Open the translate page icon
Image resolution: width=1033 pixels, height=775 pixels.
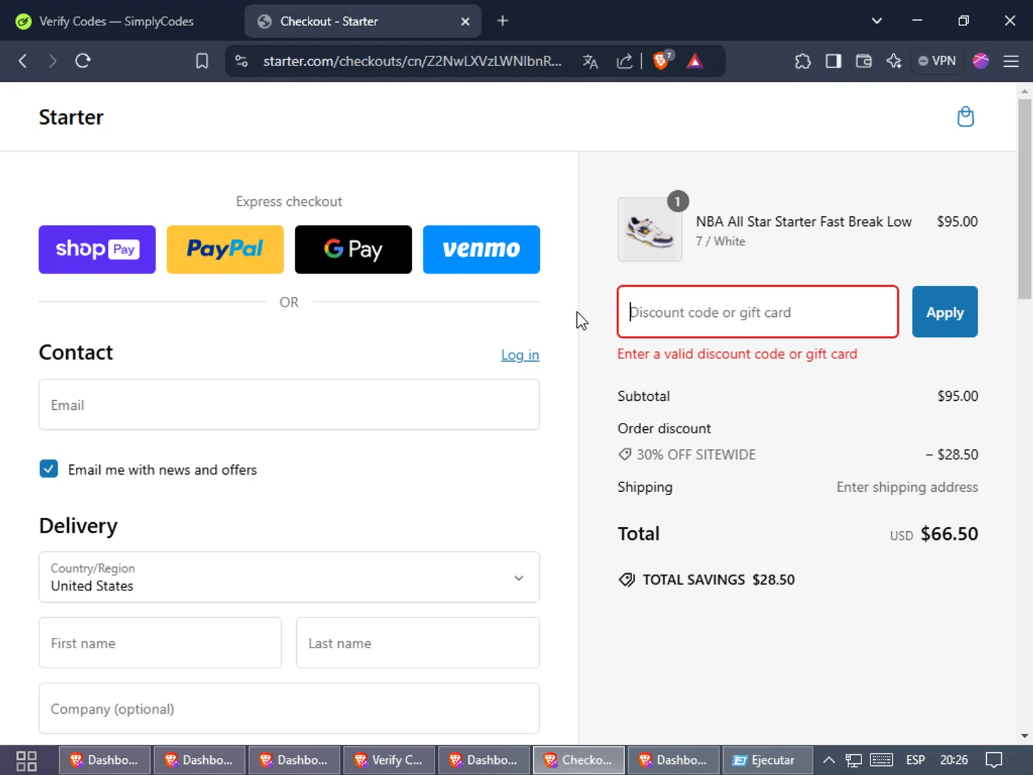pos(590,61)
